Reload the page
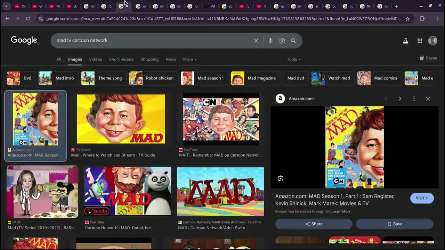The width and height of the screenshot is (445, 250). tap(28, 18)
